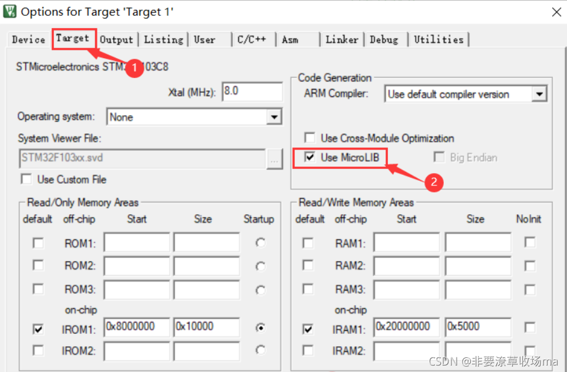The image size is (567, 372).
Task: Switch to the Device tab
Action: 29,39
